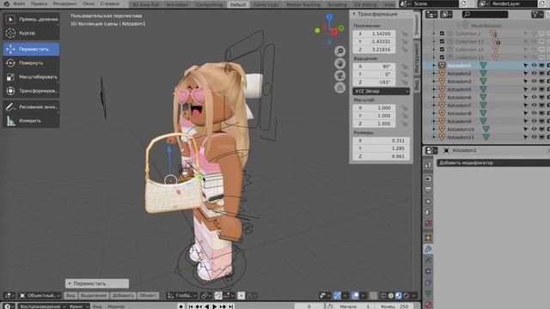Viewport: 550px width, 309px height.
Task: Open the render properties tab icon
Action: coord(428,179)
